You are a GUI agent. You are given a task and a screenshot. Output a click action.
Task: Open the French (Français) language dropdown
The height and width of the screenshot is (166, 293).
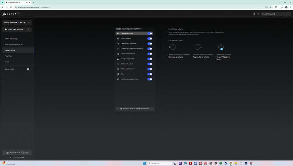coord(276,14)
